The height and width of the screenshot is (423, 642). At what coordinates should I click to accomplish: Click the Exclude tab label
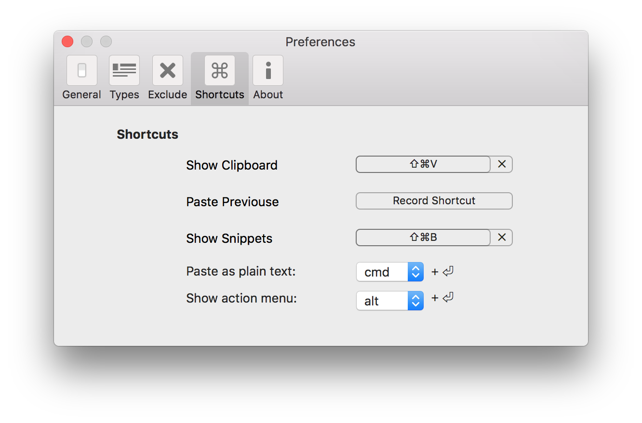point(168,95)
